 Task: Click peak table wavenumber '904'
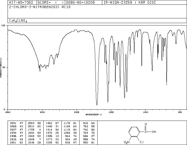pos(68,139)
